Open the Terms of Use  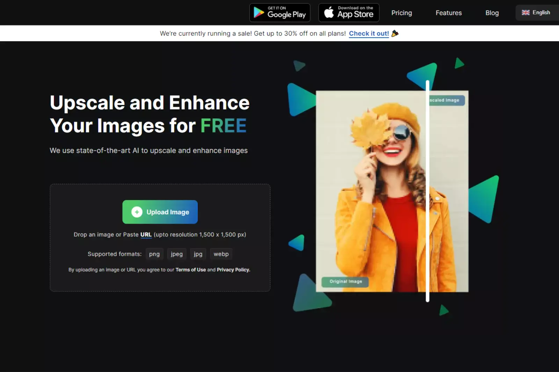[x=191, y=269]
